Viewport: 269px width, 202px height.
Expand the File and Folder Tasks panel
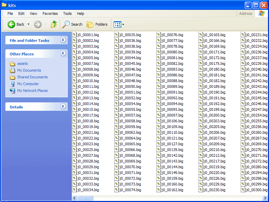click(x=63, y=40)
